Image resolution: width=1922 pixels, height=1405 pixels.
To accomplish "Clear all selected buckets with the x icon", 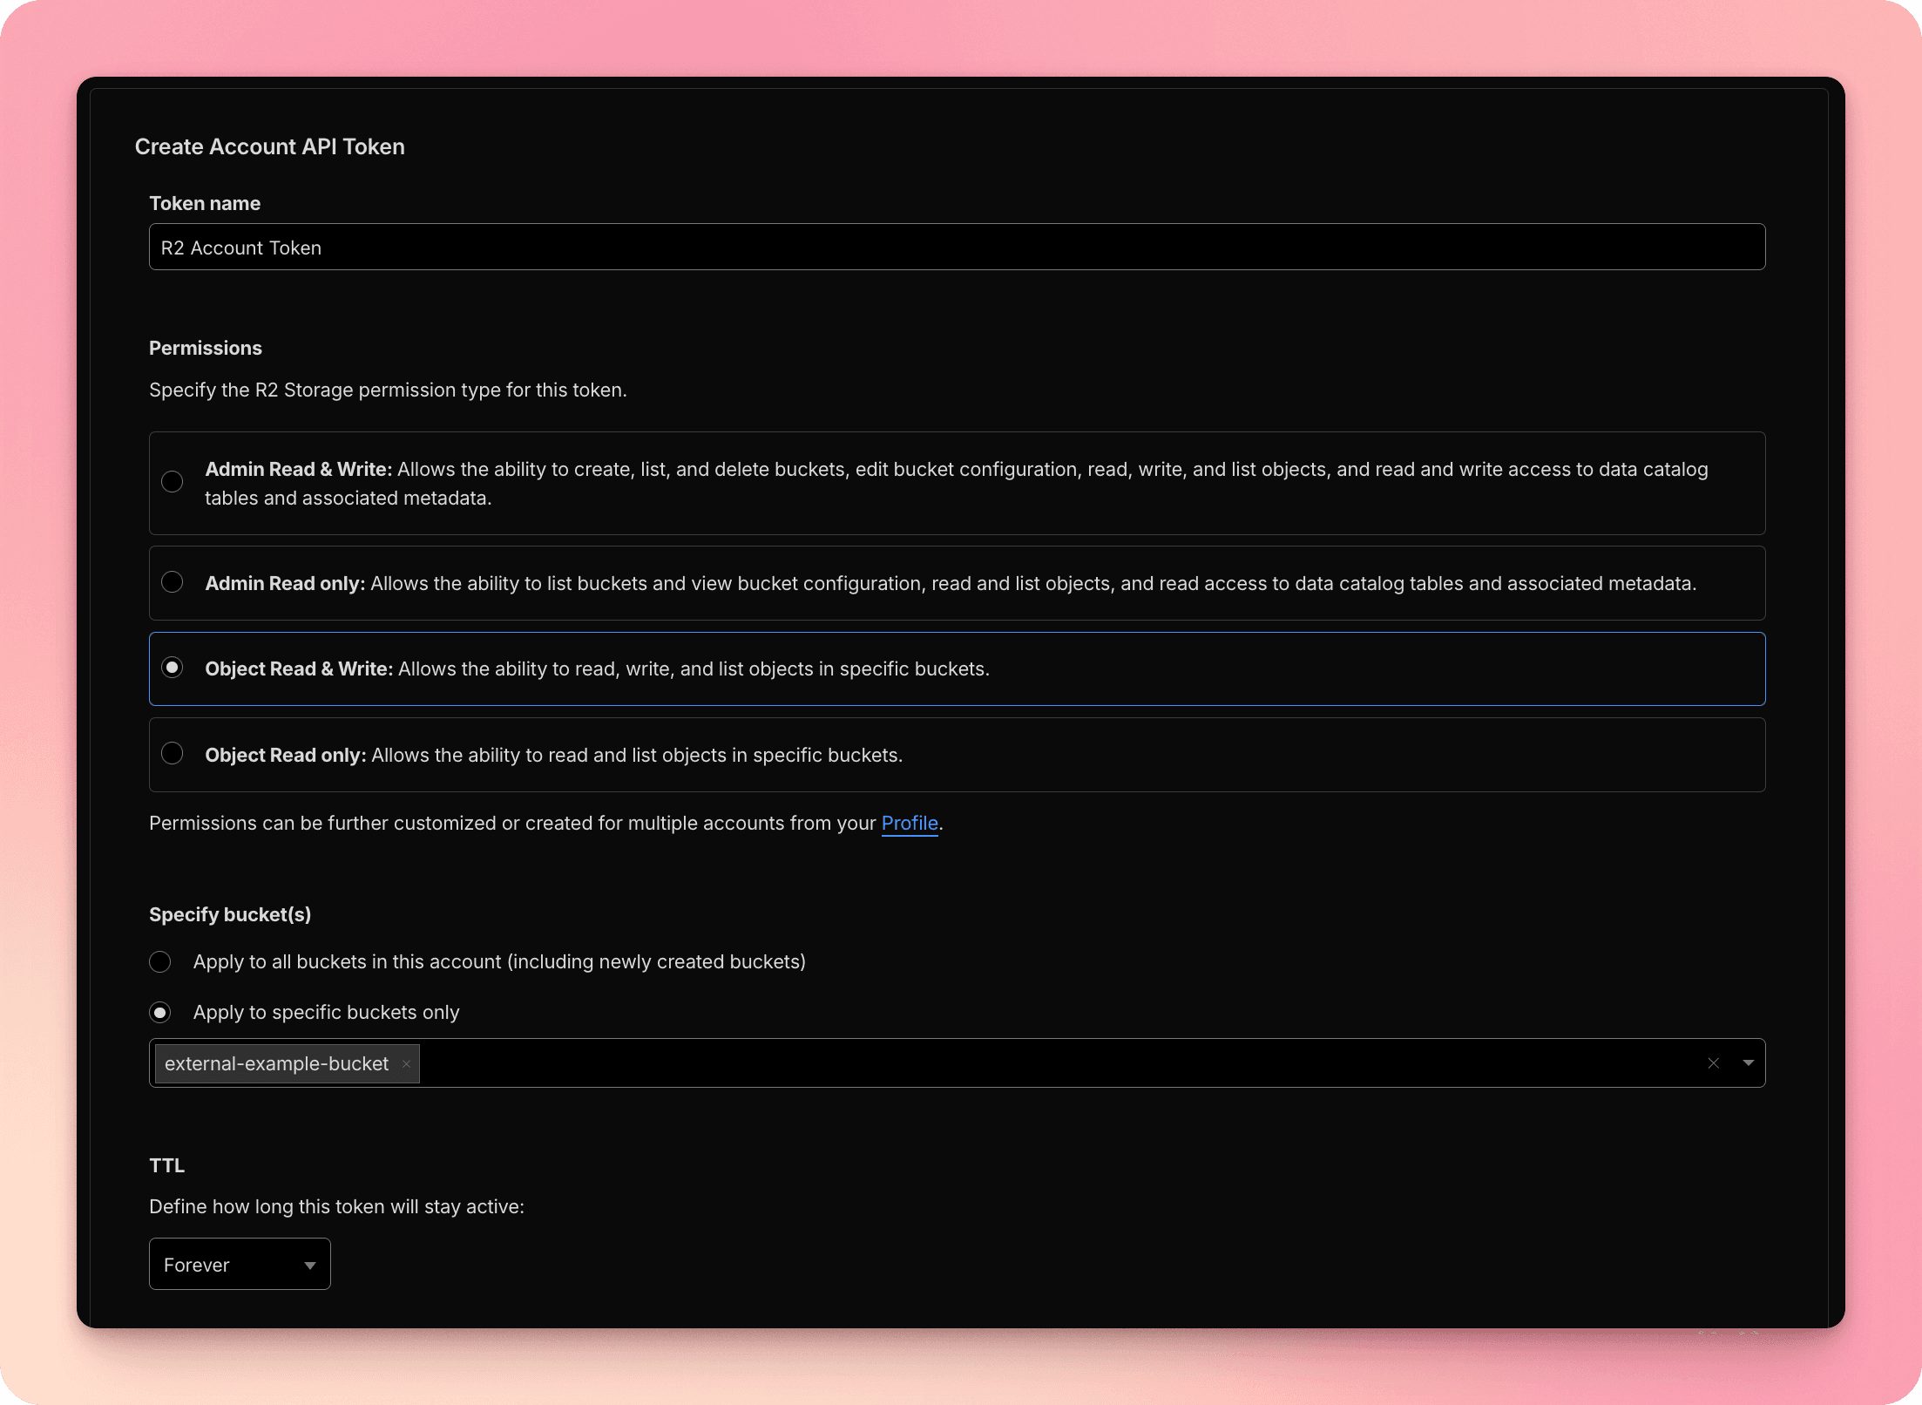I will pos(1713,1063).
